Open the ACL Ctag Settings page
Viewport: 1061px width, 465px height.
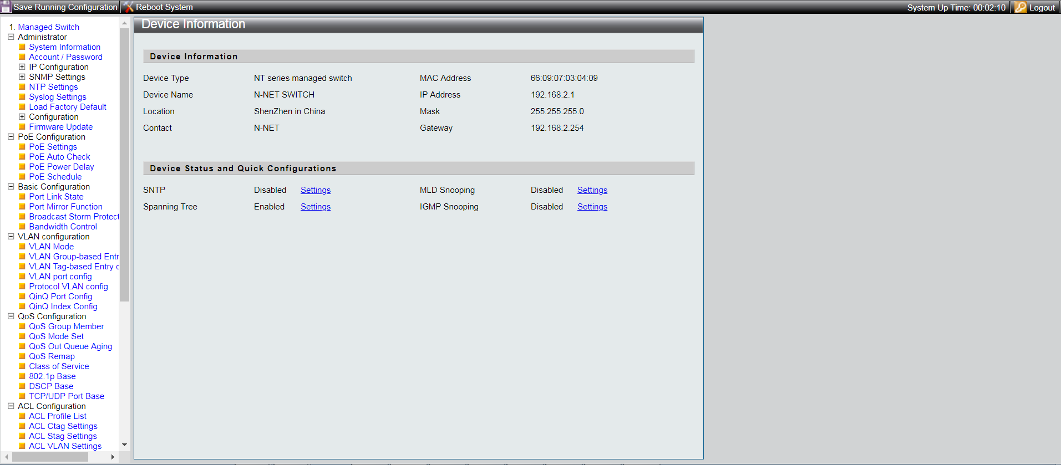click(63, 426)
